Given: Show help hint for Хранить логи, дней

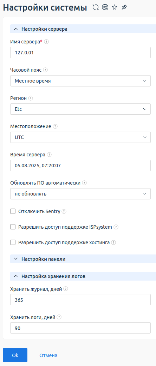Looking at the screenshot, I should pyautogui.click(x=59, y=317).
